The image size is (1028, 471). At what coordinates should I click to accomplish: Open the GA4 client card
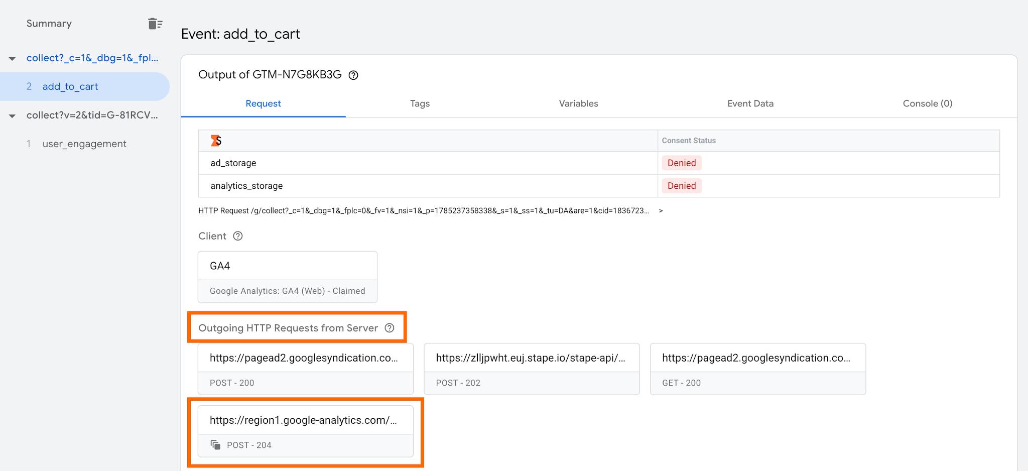tap(287, 277)
